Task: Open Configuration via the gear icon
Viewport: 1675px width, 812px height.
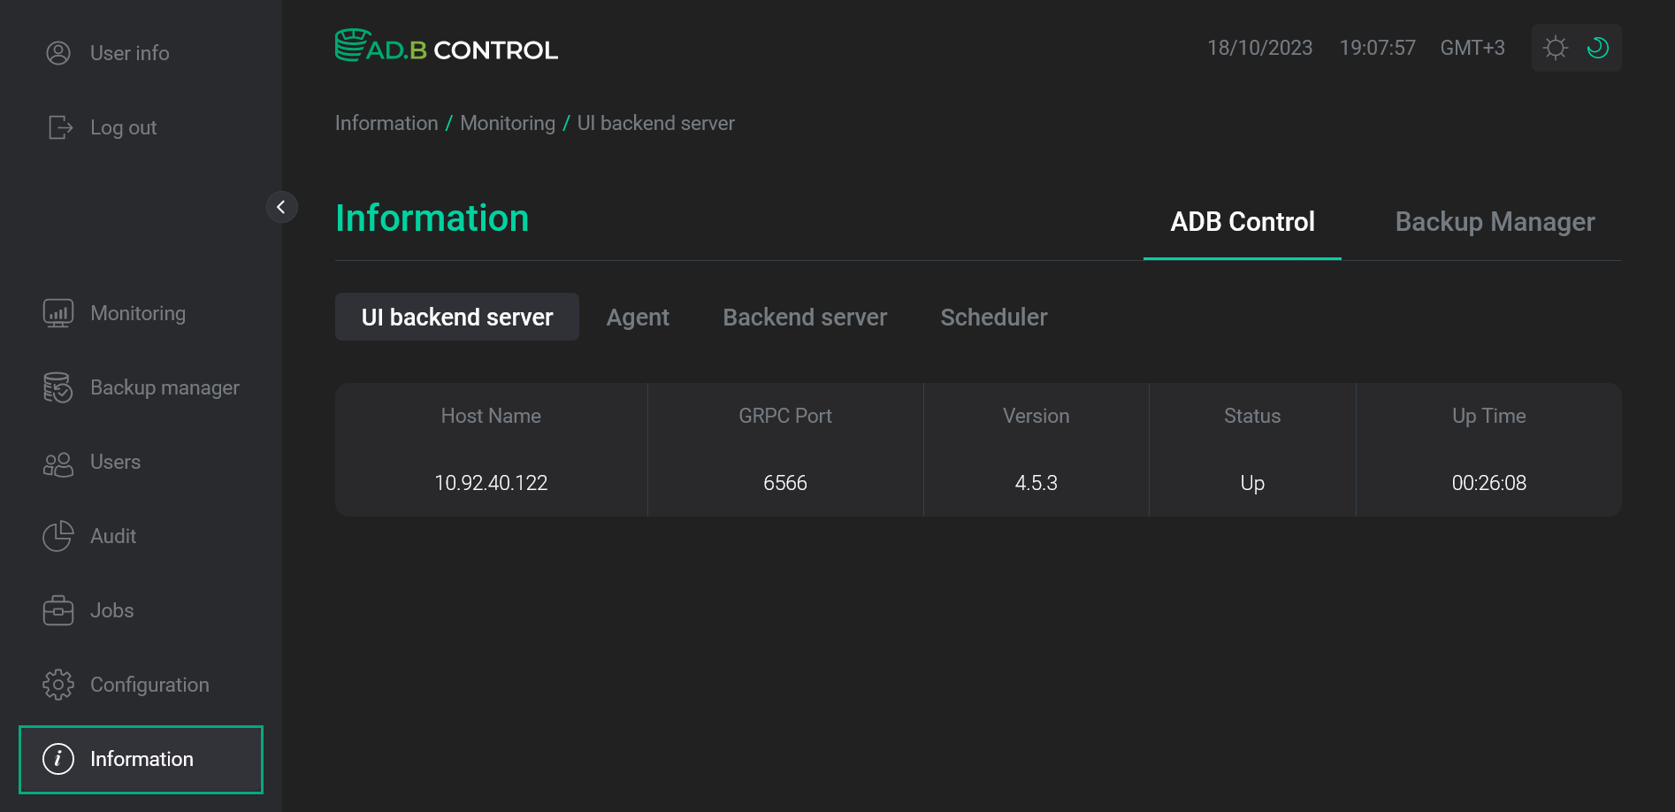Action: coord(58,684)
